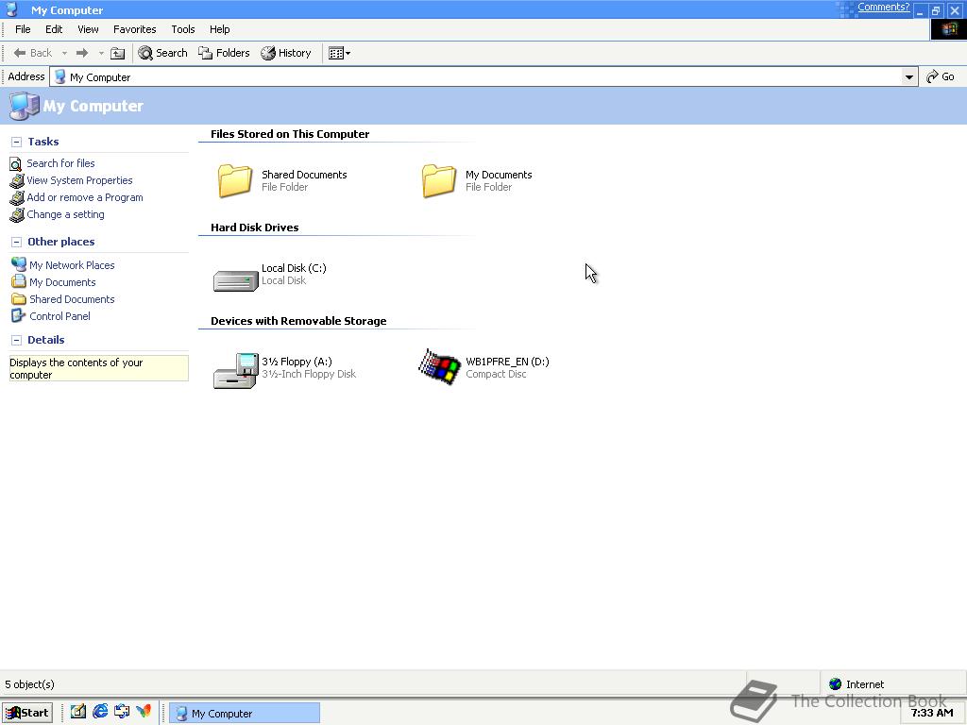Select the WB1PFRE_EN (D:) disc icon
This screenshot has height=725, width=967.
tap(440, 367)
